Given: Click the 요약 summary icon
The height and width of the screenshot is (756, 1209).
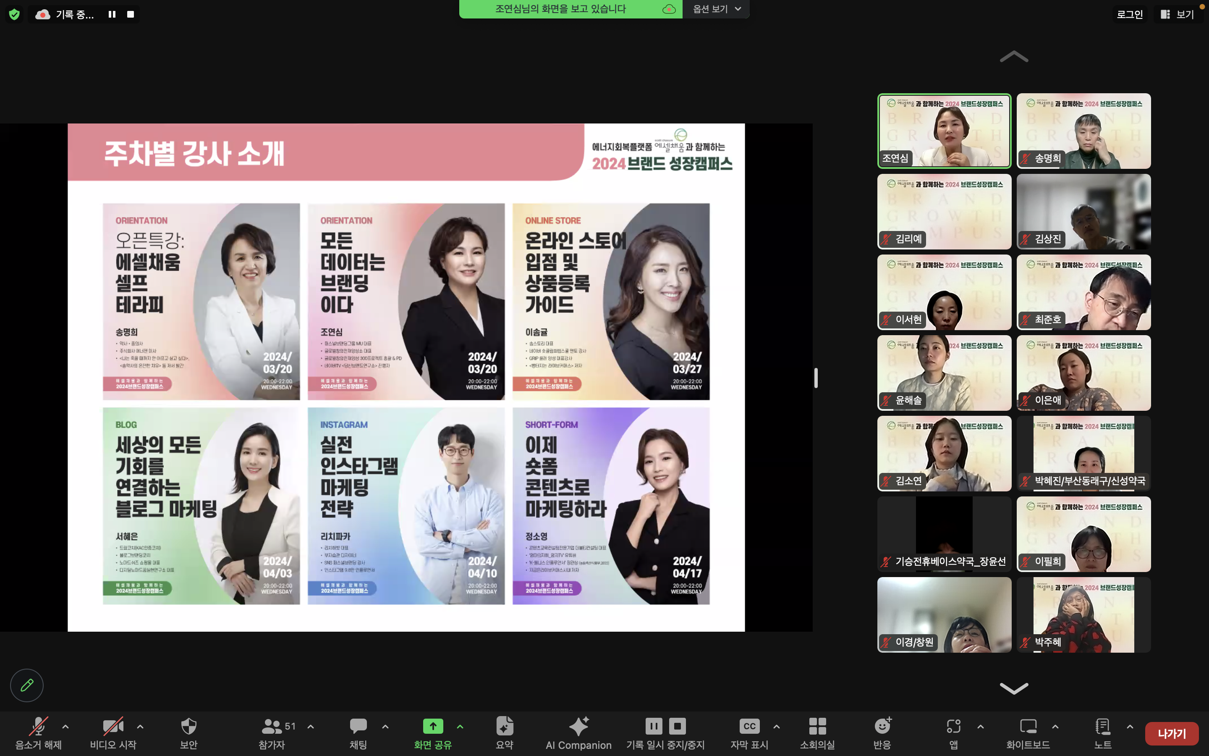Looking at the screenshot, I should pos(504,726).
